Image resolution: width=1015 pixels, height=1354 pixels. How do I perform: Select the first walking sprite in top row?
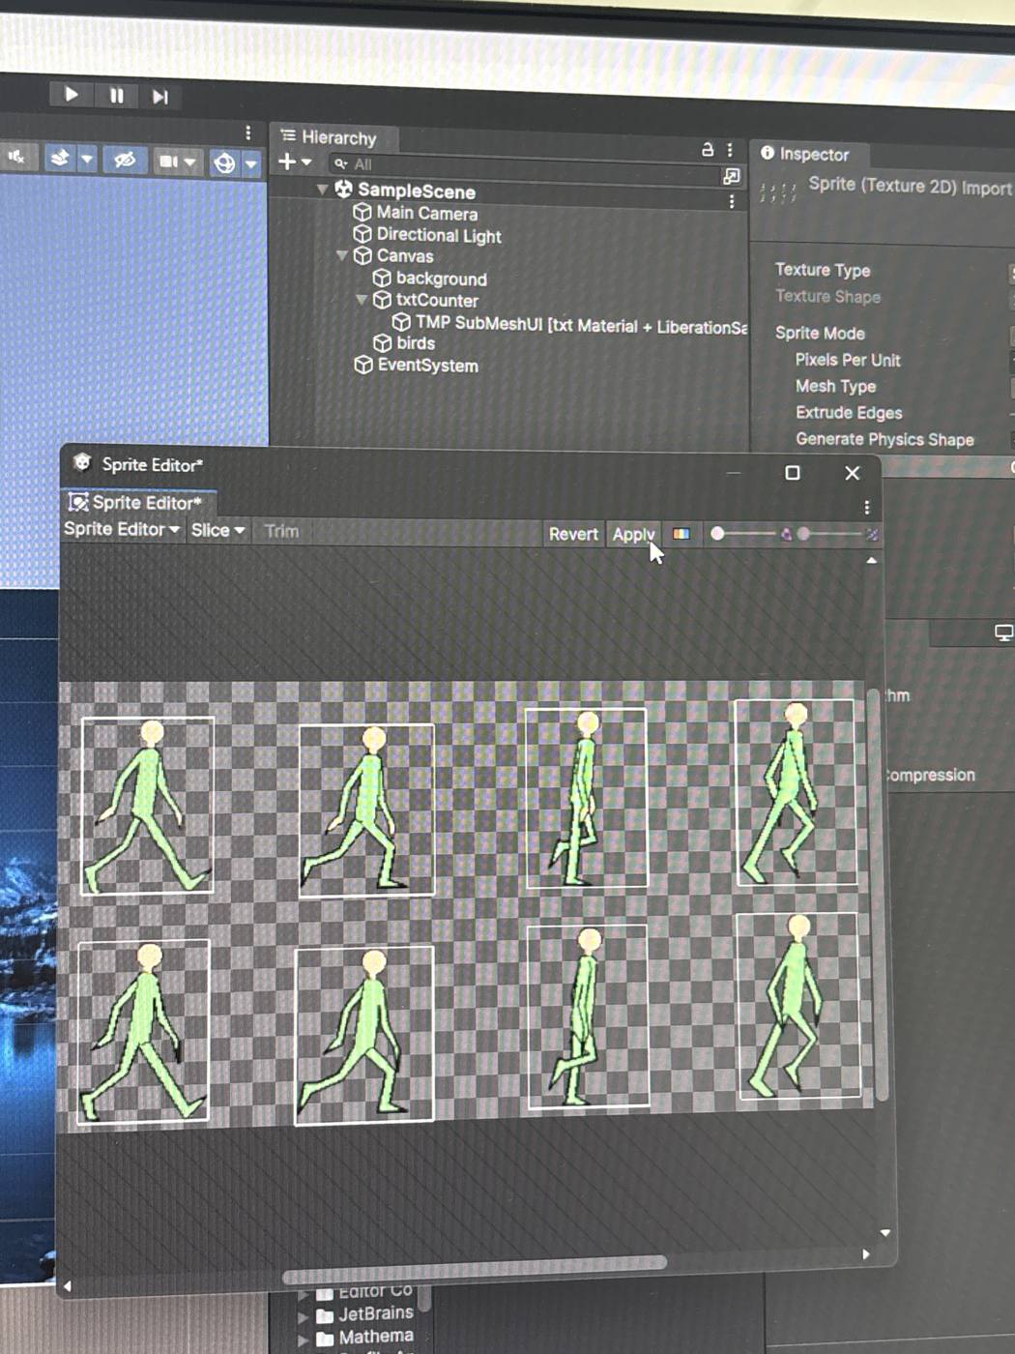pyautogui.click(x=148, y=806)
